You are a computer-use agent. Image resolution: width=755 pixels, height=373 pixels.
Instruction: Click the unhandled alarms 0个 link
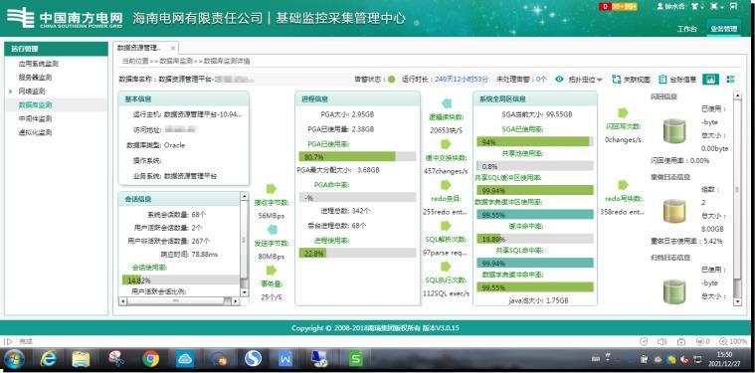click(x=541, y=80)
